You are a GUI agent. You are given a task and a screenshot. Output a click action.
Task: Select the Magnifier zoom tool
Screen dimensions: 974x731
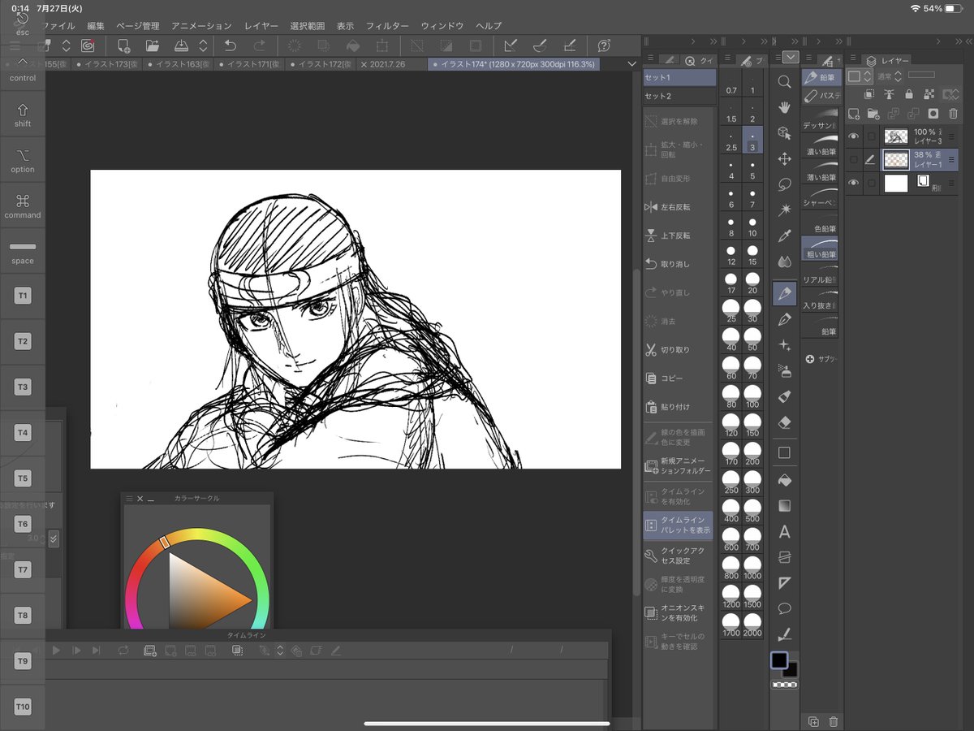click(784, 81)
